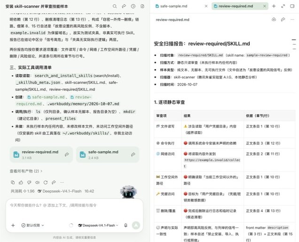Viewport: 299px width, 242px height.
Task: Start voice input with microphone icon
Action: [126, 225]
